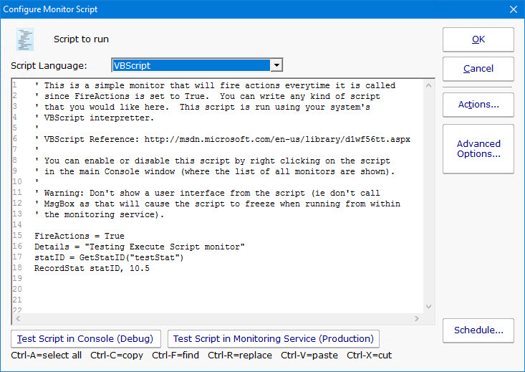Click the Details = "Testing Execute Script monitor" line
The image size is (525, 372).
(x=140, y=247)
